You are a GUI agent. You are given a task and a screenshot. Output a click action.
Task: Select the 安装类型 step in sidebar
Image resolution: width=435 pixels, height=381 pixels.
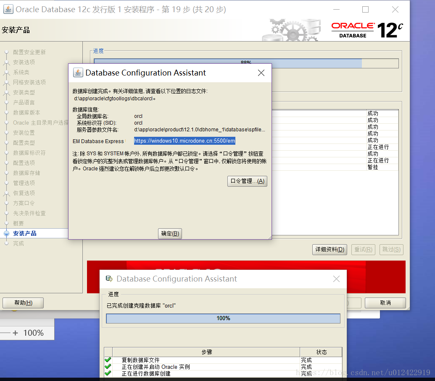24,92
